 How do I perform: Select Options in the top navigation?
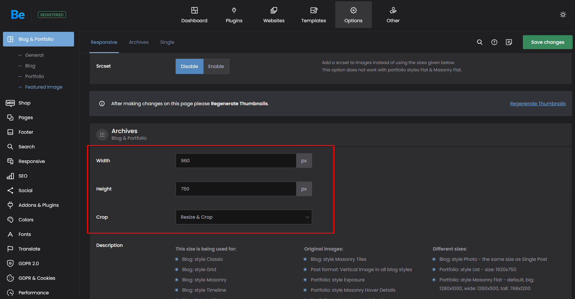point(353,15)
